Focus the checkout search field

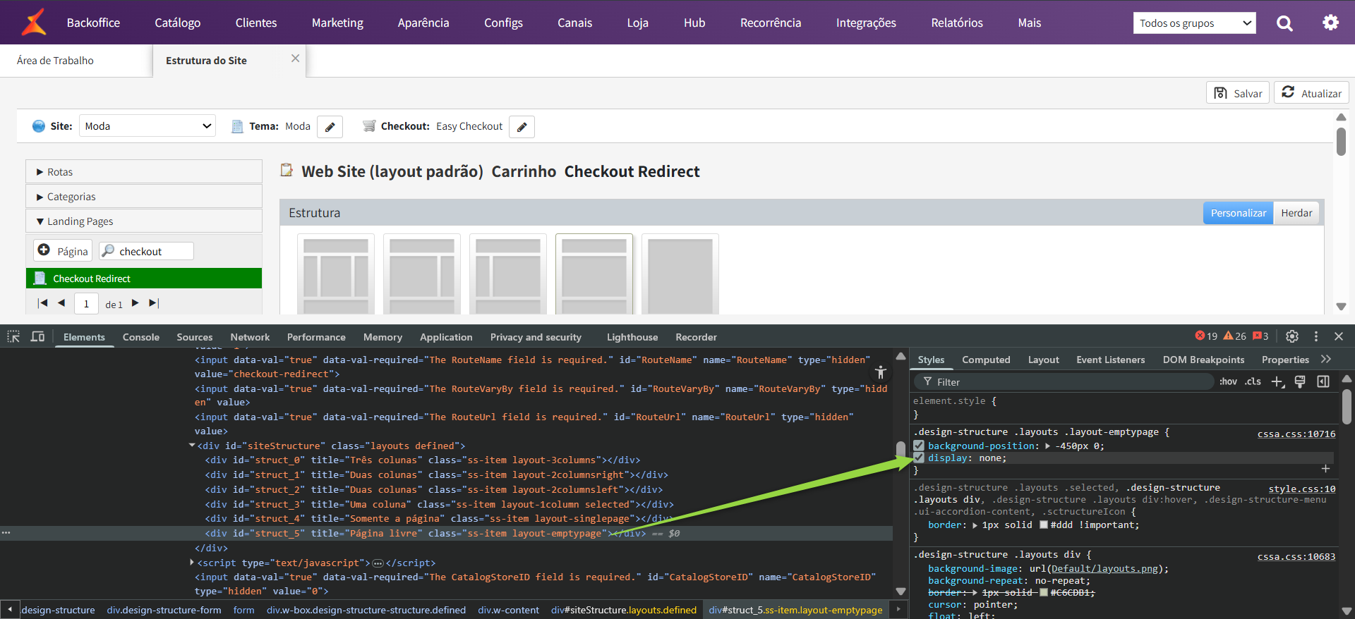147,251
